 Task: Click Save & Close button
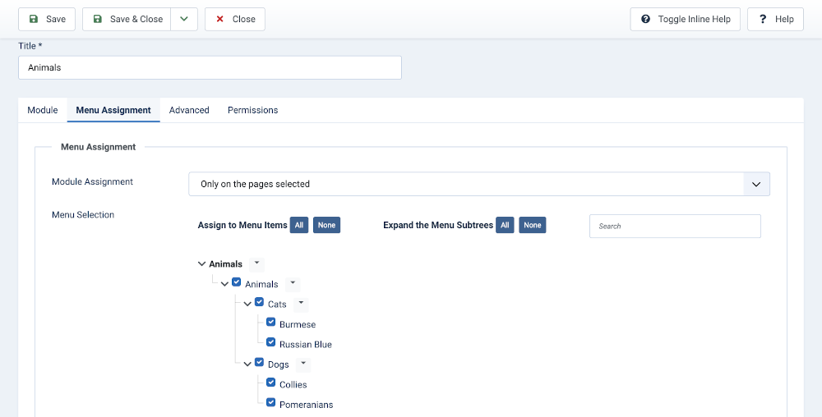click(127, 19)
